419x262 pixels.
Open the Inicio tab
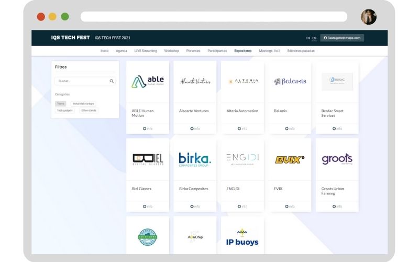coord(104,51)
